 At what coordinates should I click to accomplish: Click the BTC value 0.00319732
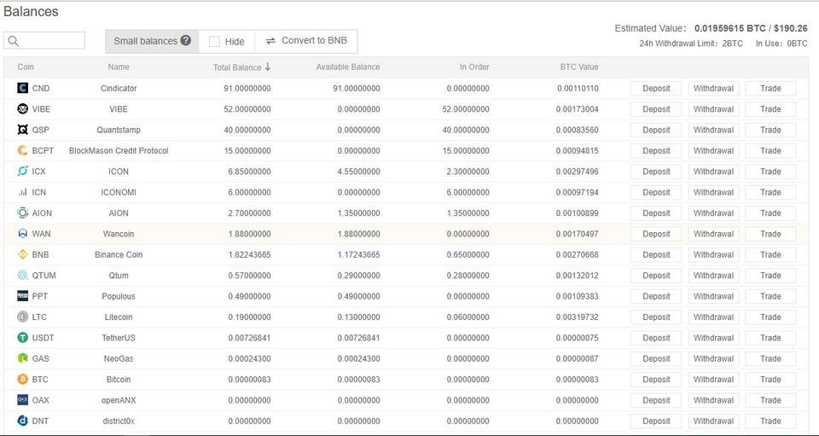(578, 317)
